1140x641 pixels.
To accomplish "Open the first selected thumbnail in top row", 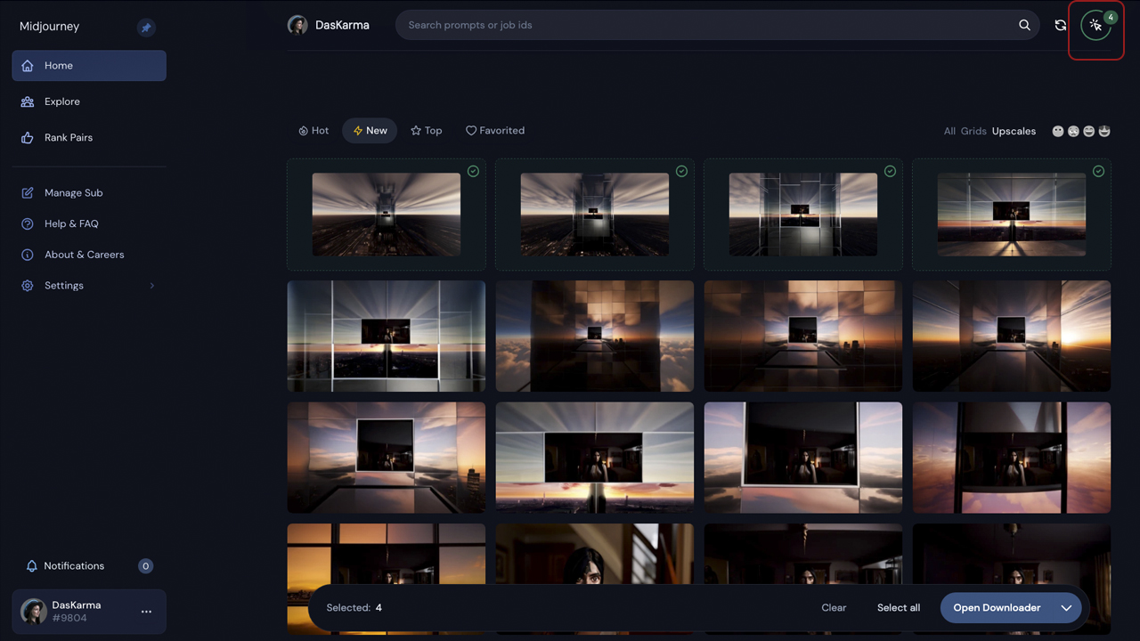I will click(x=387, y=215).
